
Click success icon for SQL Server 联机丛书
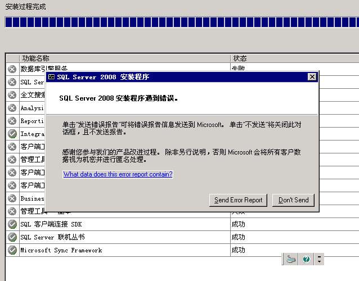coord(12,237)
